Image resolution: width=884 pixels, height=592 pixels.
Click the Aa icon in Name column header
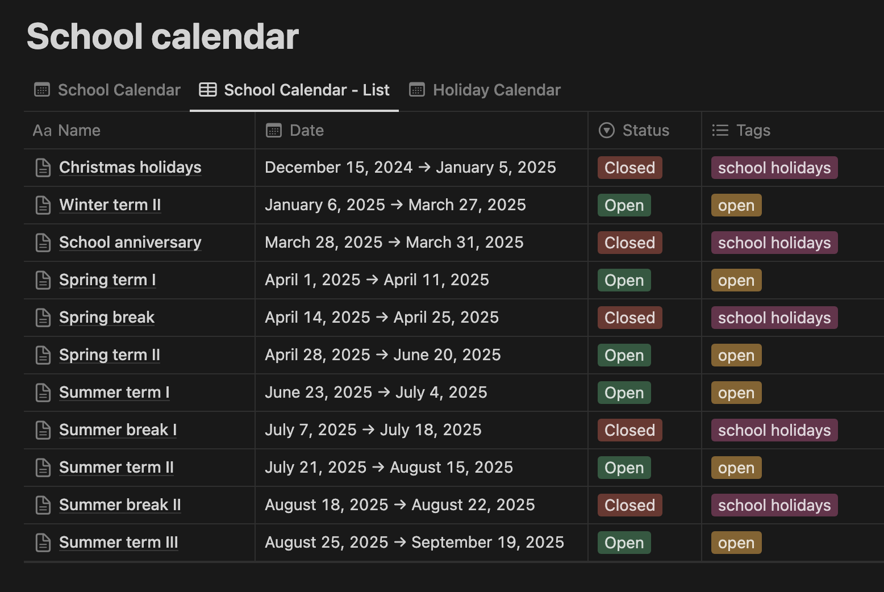pyautogui.click(x=43, y=131)
